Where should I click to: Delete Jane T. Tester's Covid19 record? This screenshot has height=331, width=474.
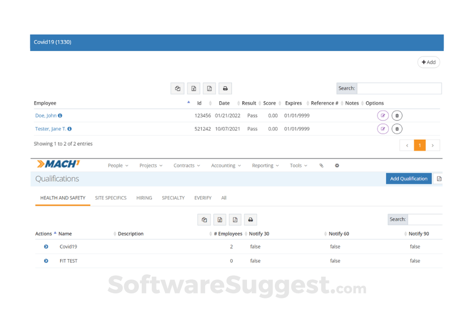397,129
